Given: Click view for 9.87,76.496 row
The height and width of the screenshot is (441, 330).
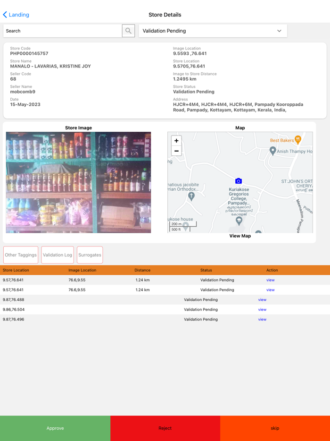Looking at the screenshot, I should click(x=262, y=319).
